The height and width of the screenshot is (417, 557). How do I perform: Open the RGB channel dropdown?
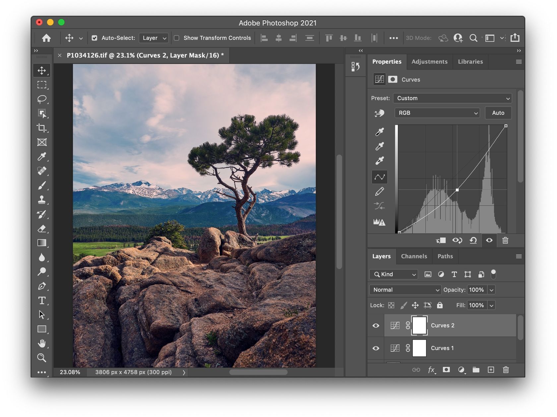(437, 113)
